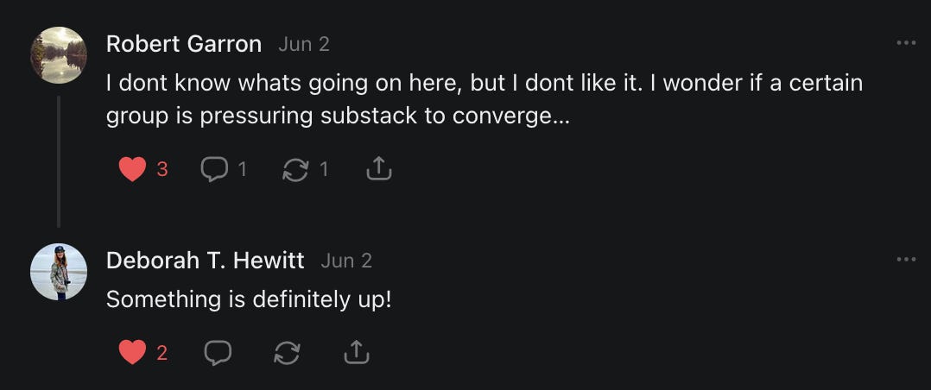
Task: Restack Robert Garron's comment
Action: (295, 170)
